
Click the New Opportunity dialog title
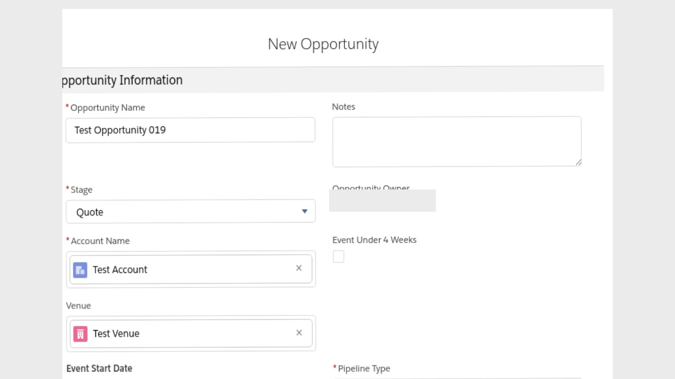tap(323, 44)
